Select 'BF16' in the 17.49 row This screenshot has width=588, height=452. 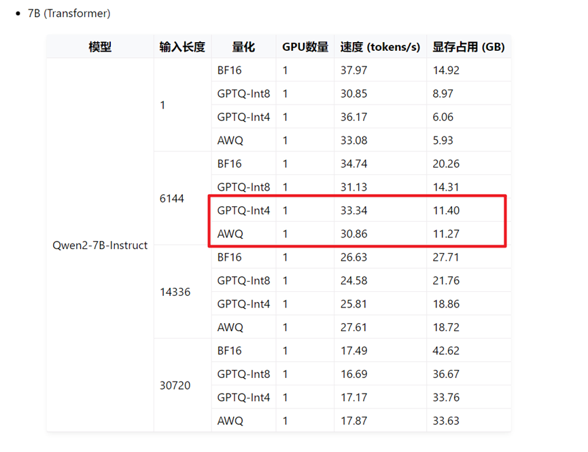tap(229, 350)
